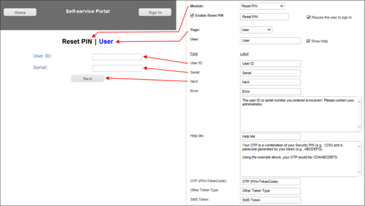Screen dimensions: 365x206
Task: Click the User ID input in the portal preview
Action: (x=117, y=57)
